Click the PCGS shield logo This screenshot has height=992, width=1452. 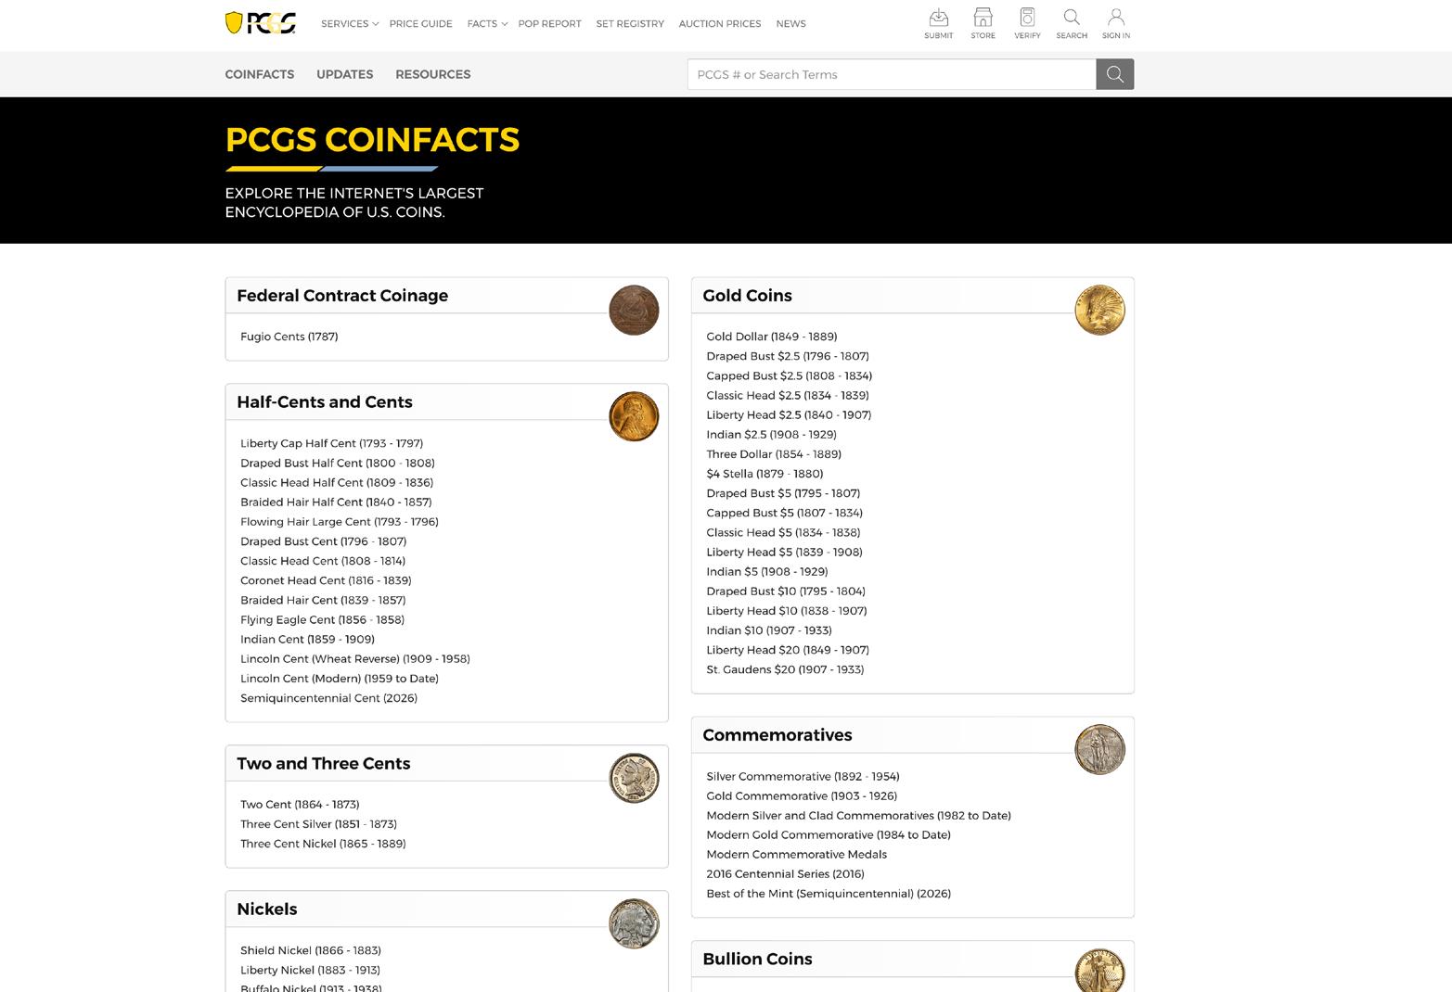click(x=261, y=23)
